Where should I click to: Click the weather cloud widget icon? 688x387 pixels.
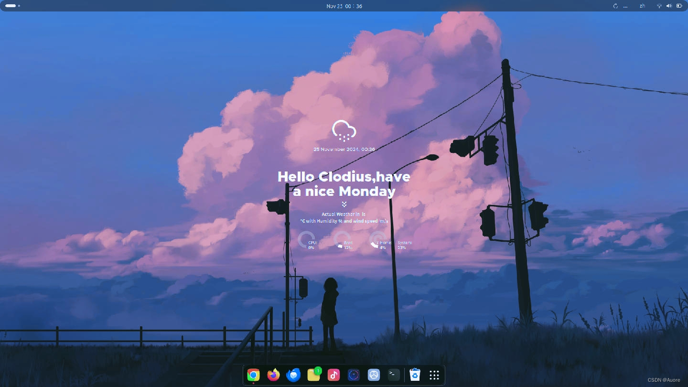tap(344, 131)
